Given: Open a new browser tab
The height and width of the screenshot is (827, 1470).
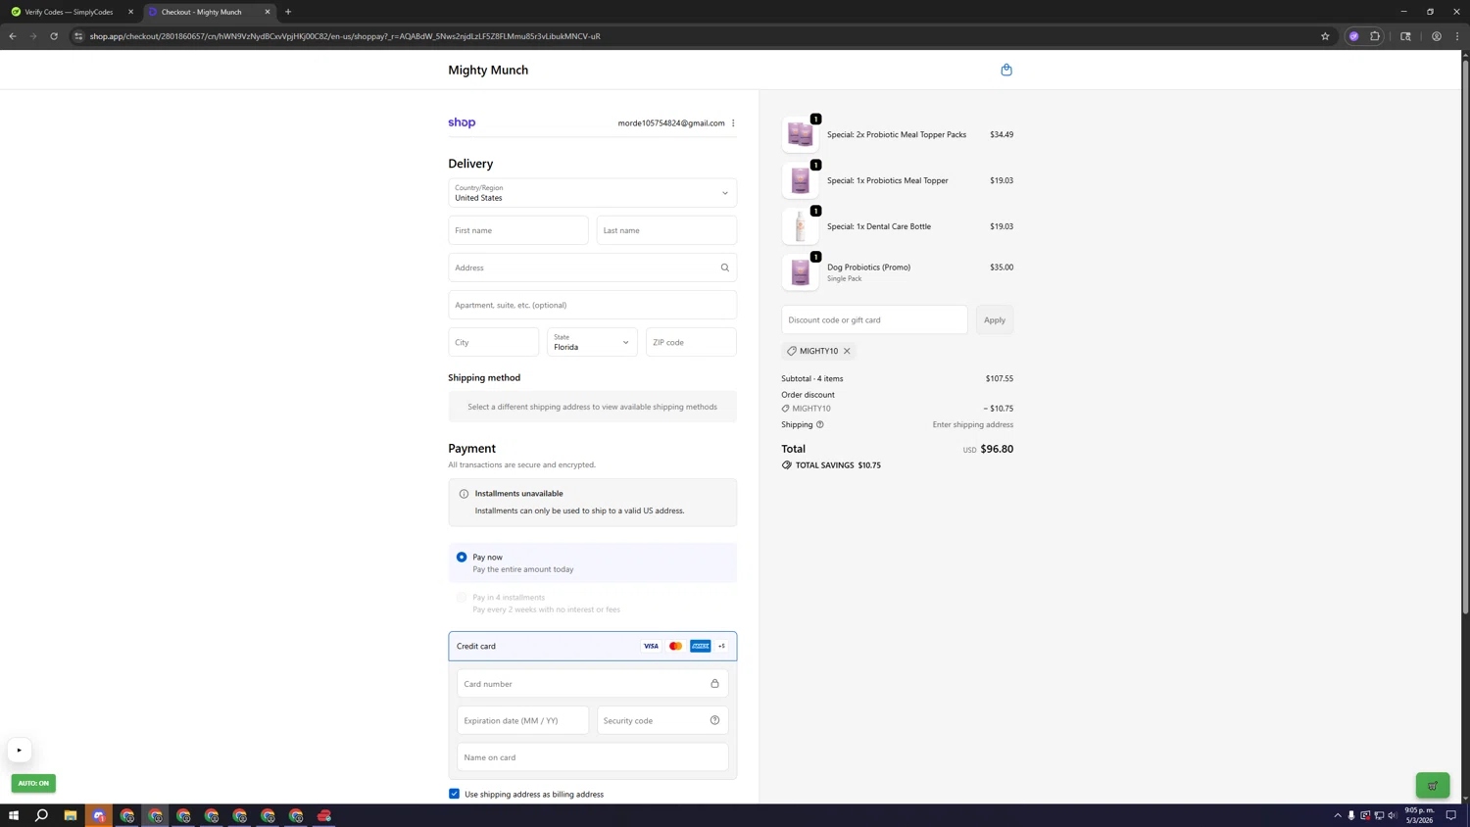Looking at the screenshot, I should (288, 12).
